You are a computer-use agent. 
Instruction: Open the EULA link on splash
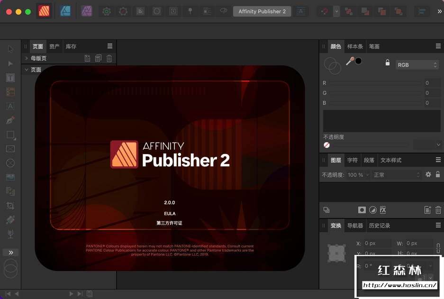pyautogui.click(x=170, y=213)
